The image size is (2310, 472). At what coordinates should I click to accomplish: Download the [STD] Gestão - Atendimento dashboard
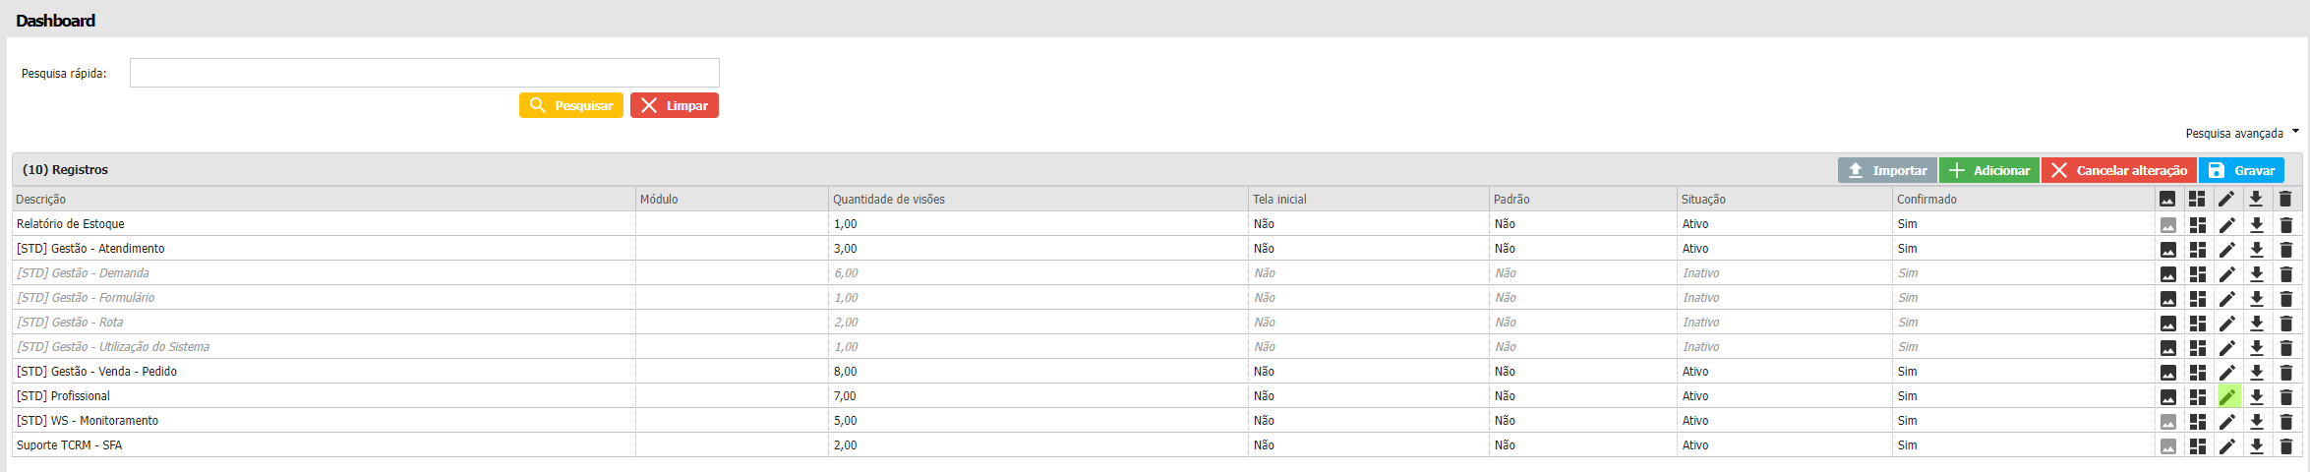point(2257,250)
